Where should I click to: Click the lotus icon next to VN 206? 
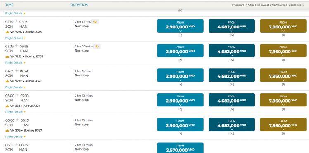point(7,131)
